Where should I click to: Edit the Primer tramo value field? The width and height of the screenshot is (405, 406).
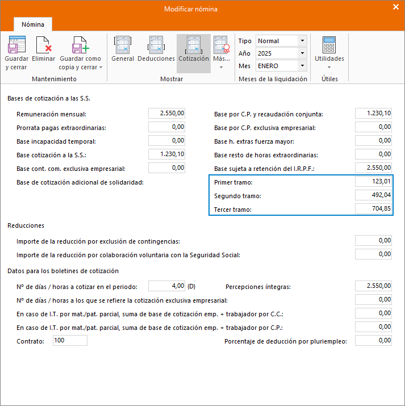pyautogui.click(x=373, y=182)
